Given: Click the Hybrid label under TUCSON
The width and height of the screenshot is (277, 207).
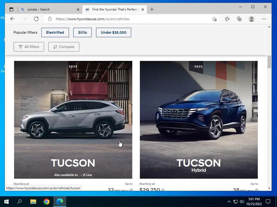Looking at the screenshot, I should coord(199,170).
